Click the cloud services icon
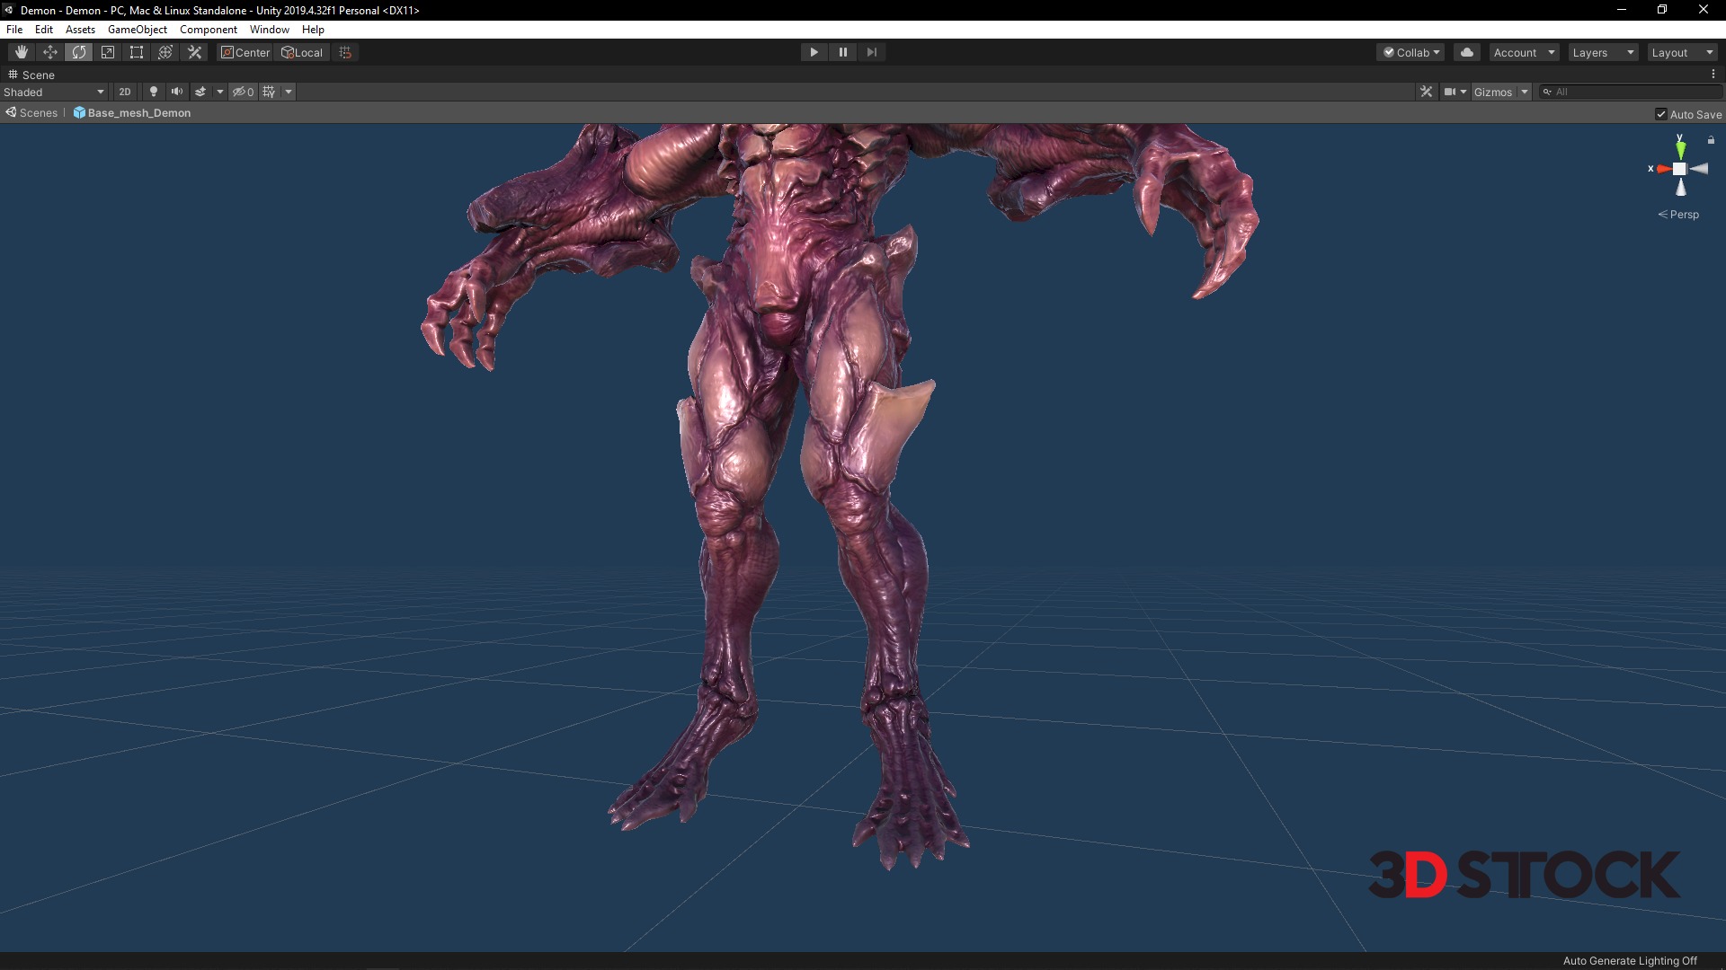This screenshot has width=1726, height=970. point(1467,52)
